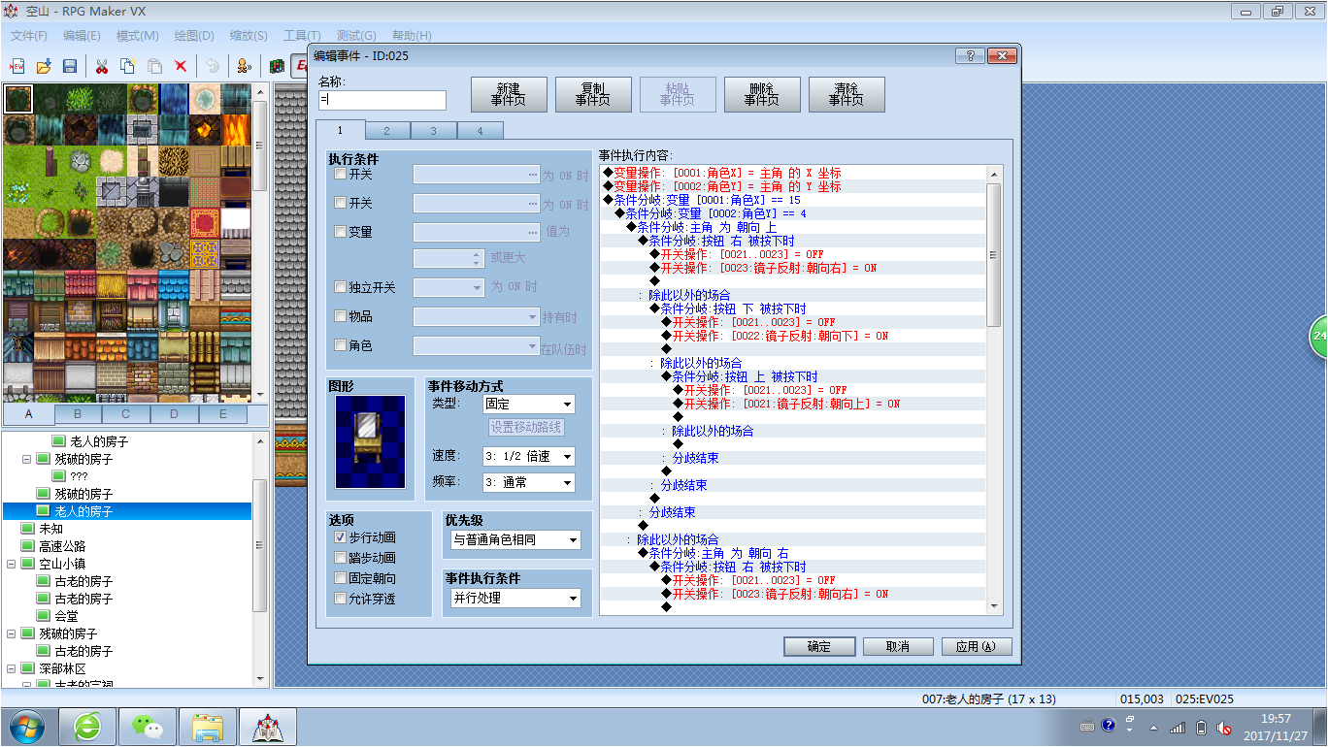The width and height of the screenshot is (1328, 747).
Task: Click the 应用(A) button
Action: click(x=976, y=646)
